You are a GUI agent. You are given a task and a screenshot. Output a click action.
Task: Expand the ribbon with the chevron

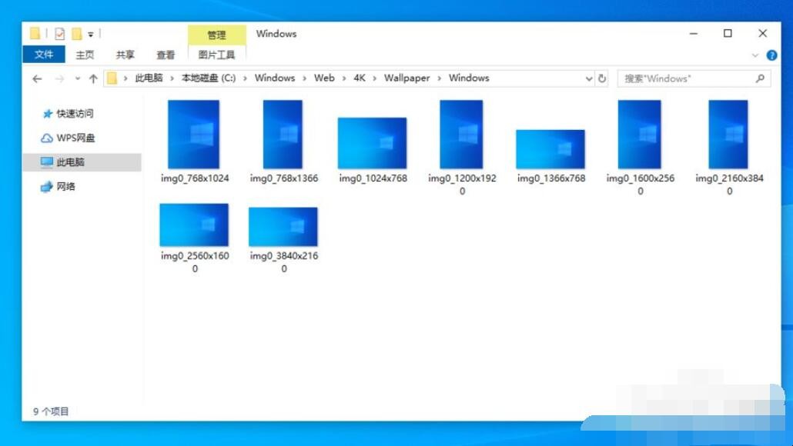[x=755, y=55]
